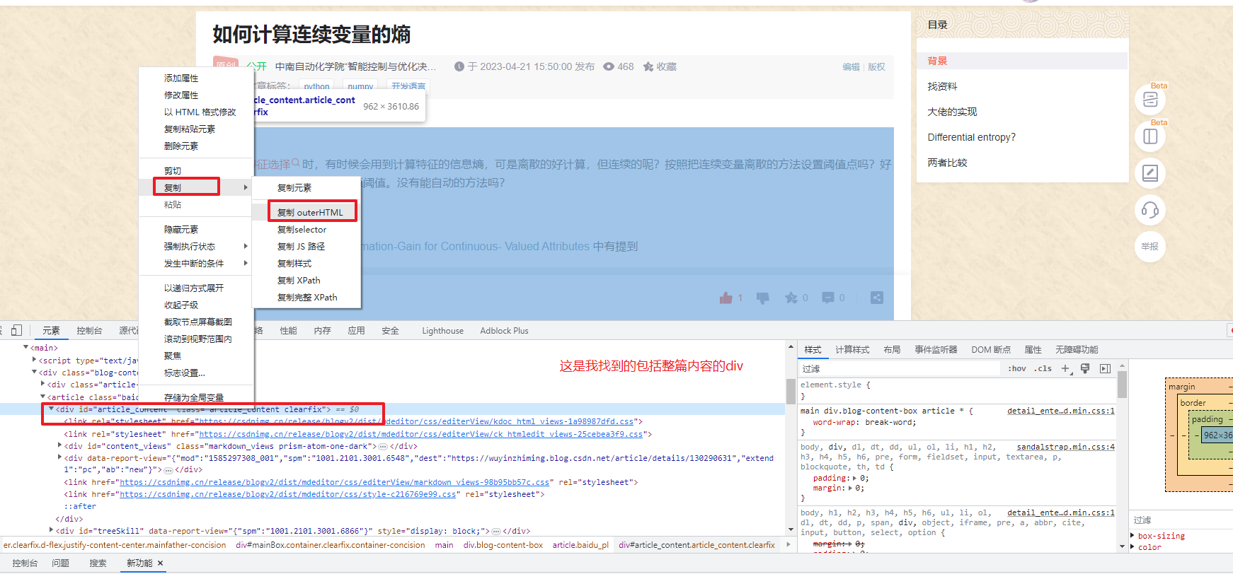Click the styles pane vertical scrollbar thumb
The image size is (1233, 574).
point(1122,386)
